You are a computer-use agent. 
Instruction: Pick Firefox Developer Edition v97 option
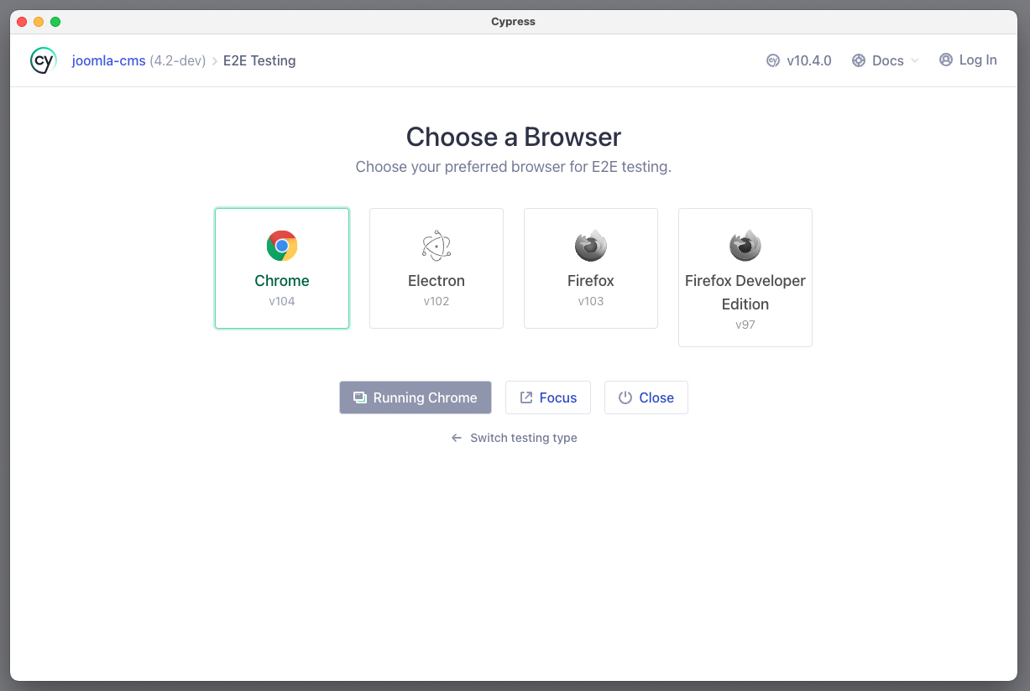[745, 278]
